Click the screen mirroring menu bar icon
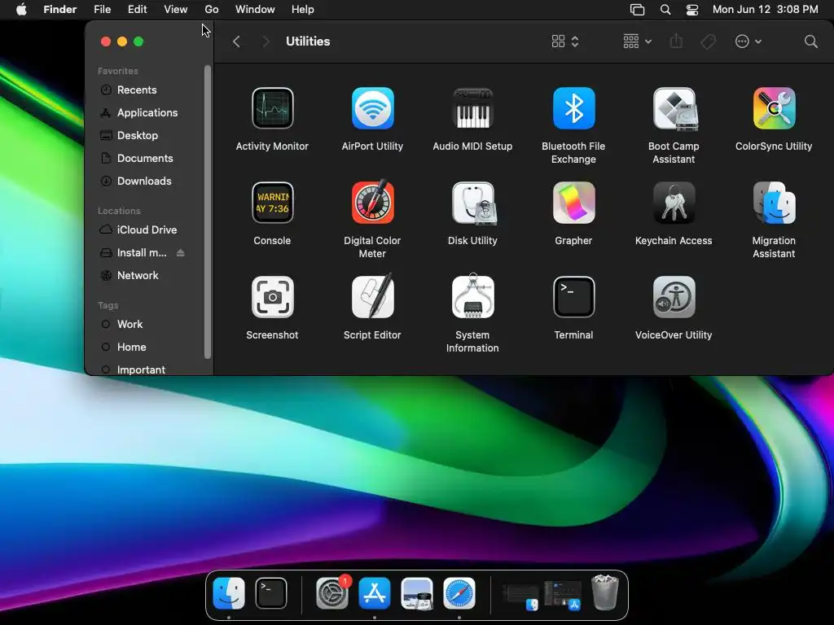Viewport: 834px width, 625px height. point(637,10)
